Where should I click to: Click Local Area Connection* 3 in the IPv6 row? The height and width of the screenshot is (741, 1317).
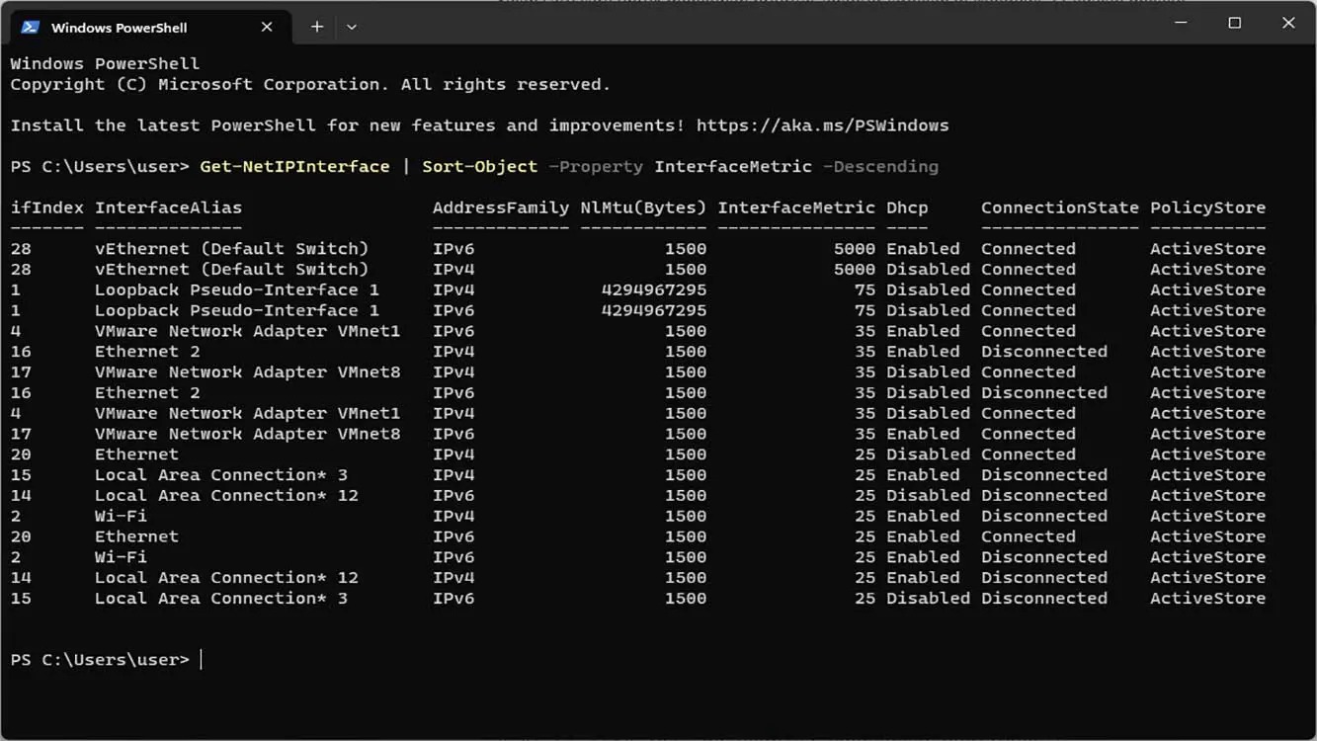coord(221,598)
